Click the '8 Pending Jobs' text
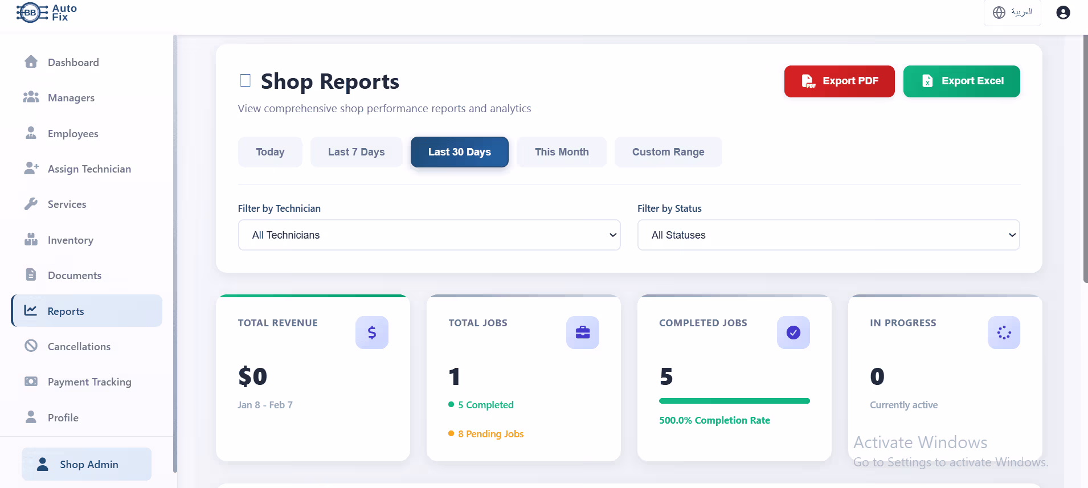 (x=490, y=434)
